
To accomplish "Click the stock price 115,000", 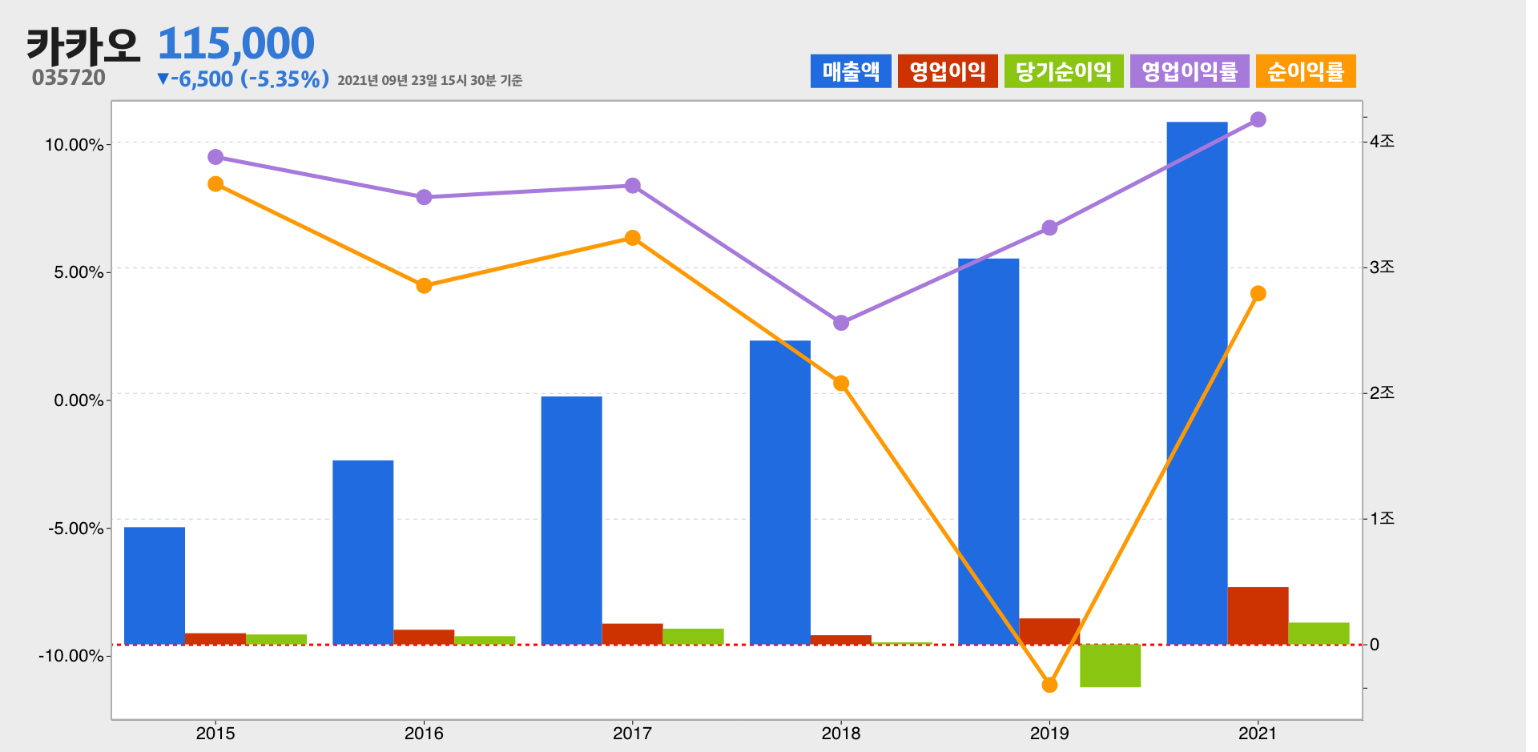I will (236, 43).
